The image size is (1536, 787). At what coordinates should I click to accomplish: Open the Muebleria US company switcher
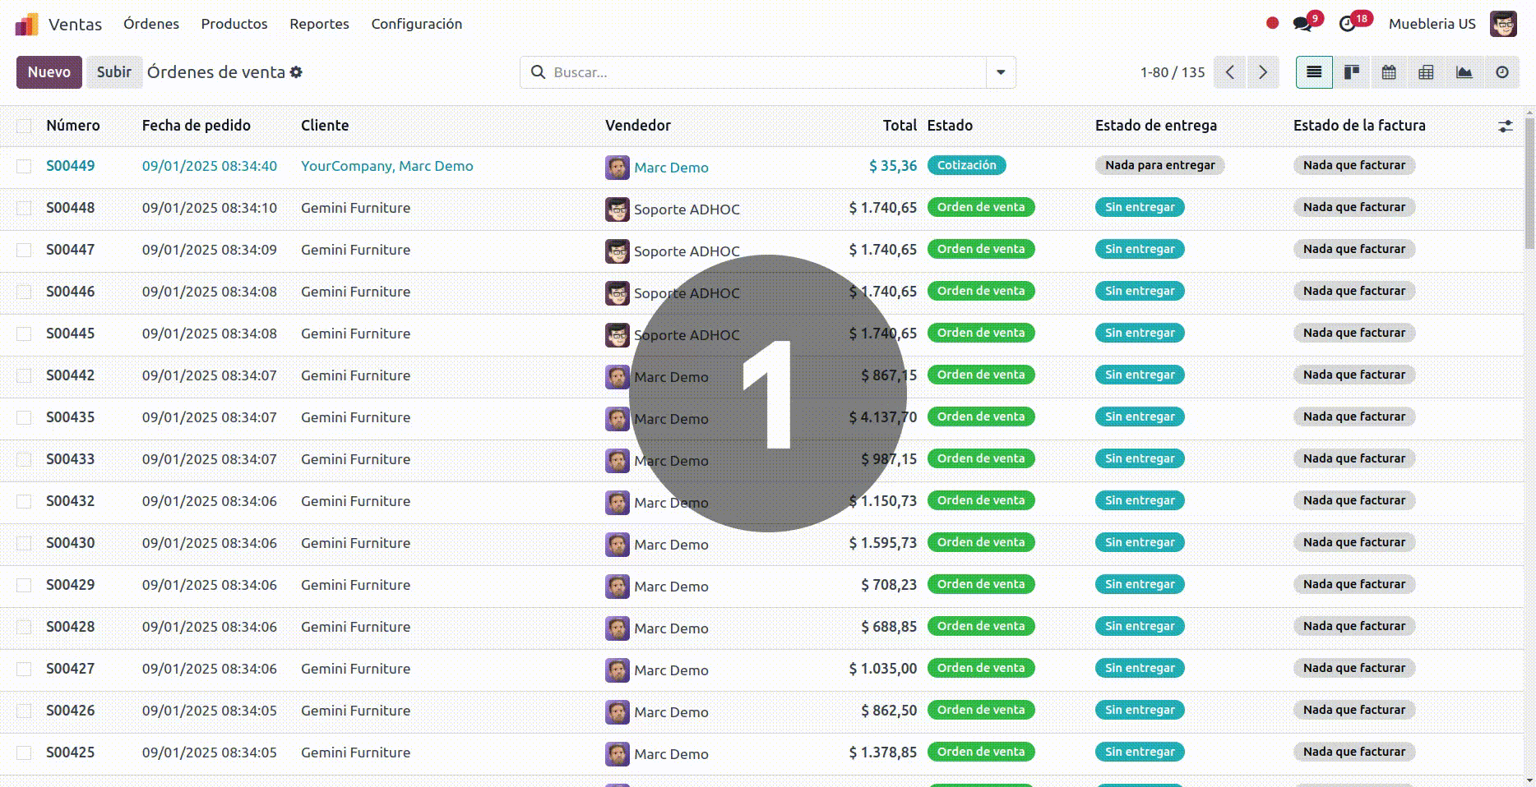[1432, 24]
